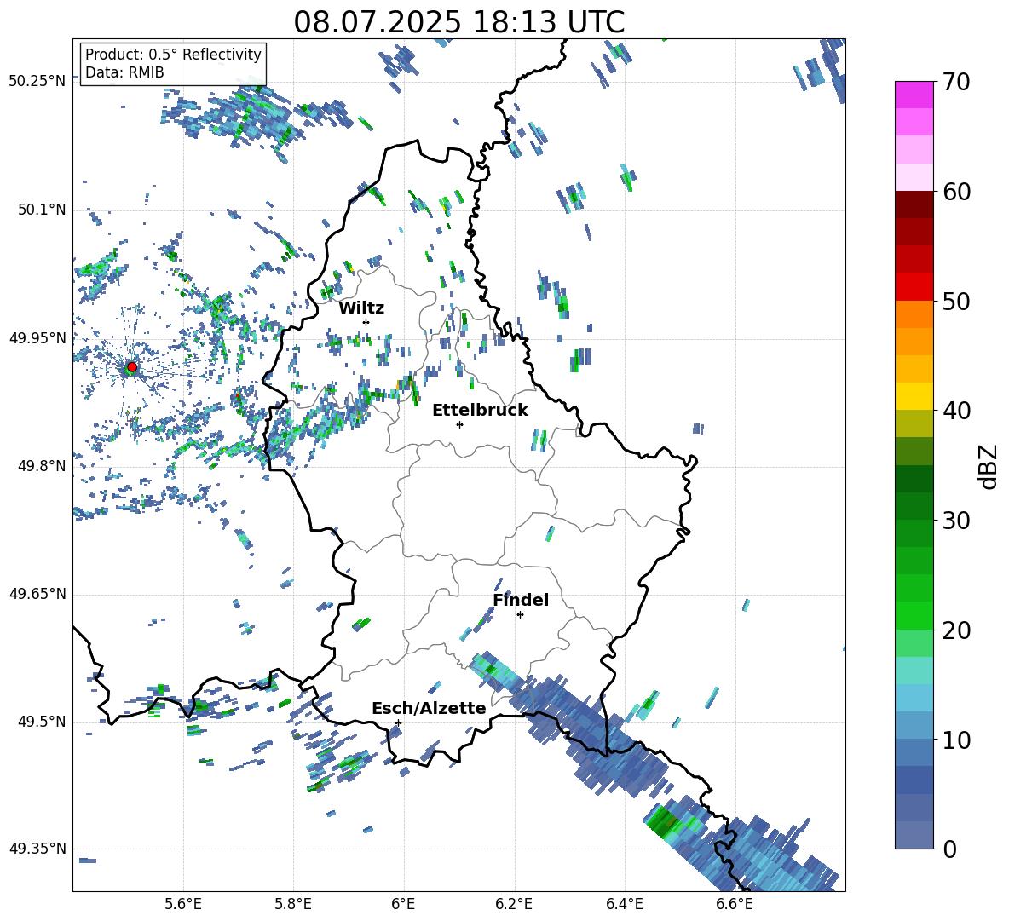Click the latitude label 49.95°N
The height and width of the screenshot is (921, 1009).
[37, 338]
